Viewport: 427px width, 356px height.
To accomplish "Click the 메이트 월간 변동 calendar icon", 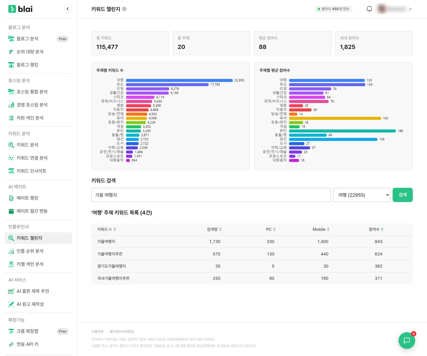I will [11, 211].
